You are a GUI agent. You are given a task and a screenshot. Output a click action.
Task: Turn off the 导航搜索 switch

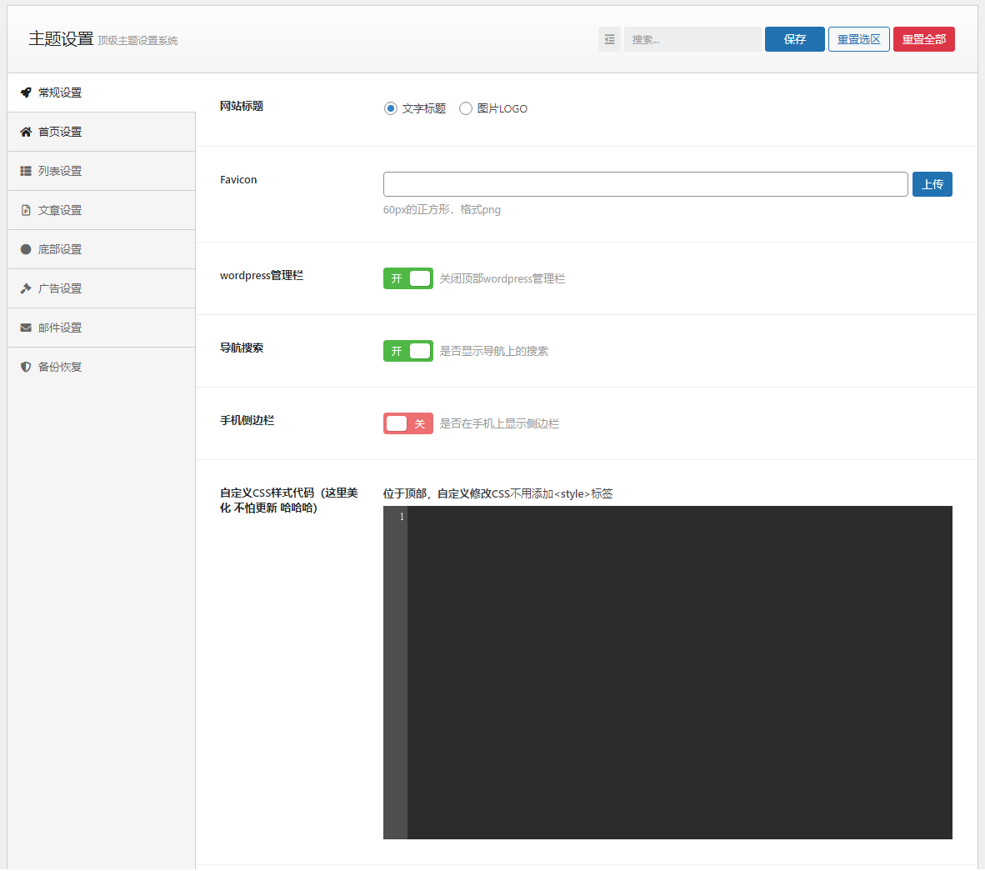tap(407, 351)
